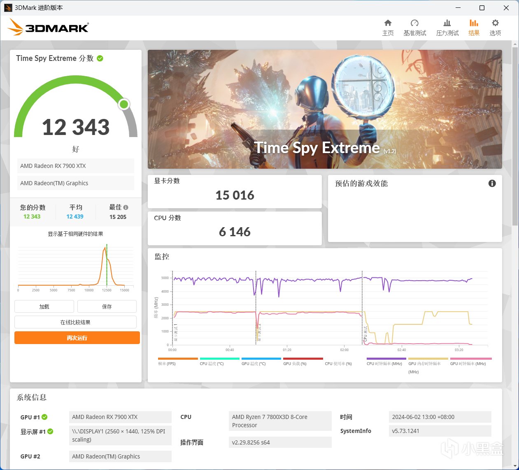Click 平均 score 12 439

click(x=75, y=216)
